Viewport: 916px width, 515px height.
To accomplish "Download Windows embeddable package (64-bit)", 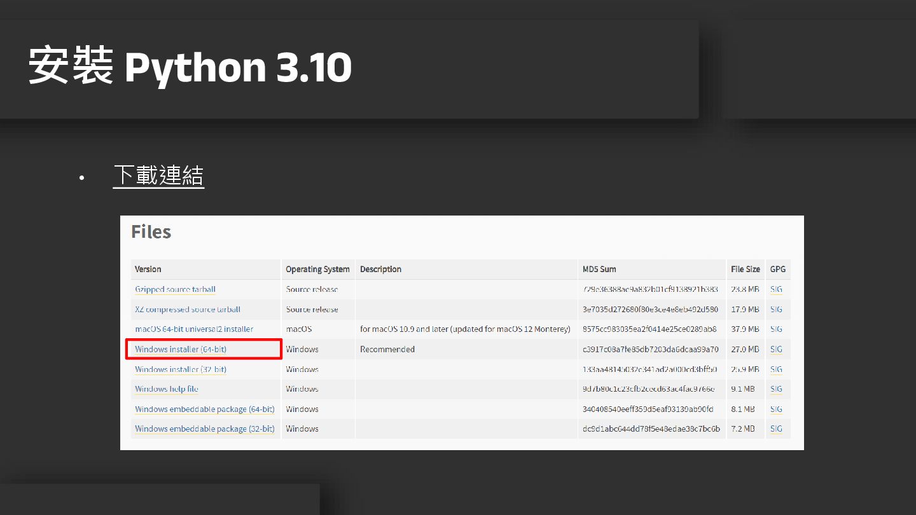I will click(x=205, y=409).
